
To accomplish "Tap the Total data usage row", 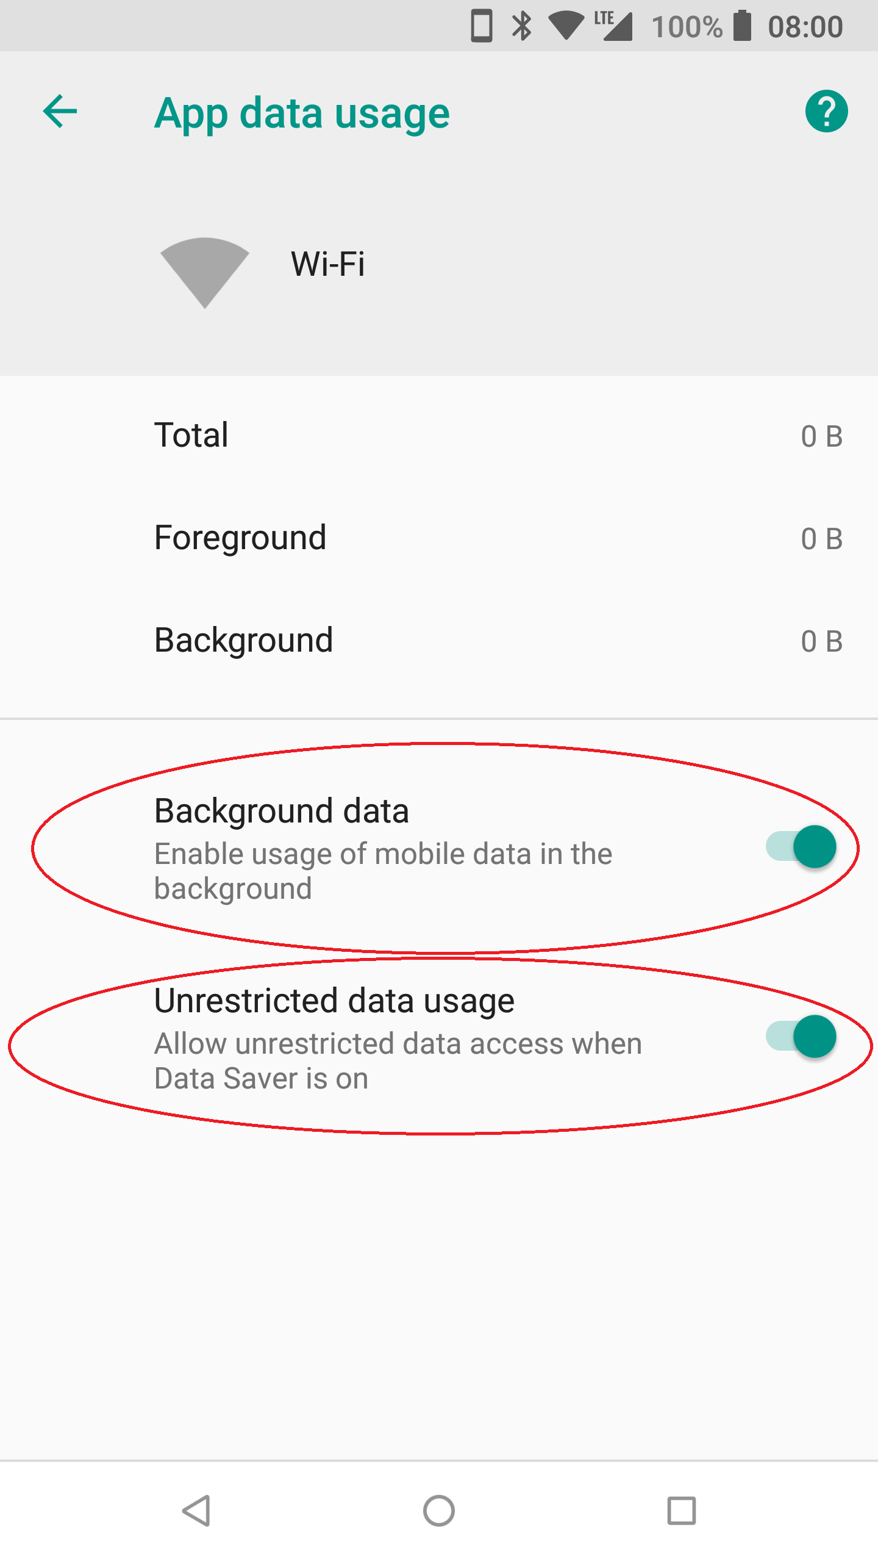I will (439, 436).
